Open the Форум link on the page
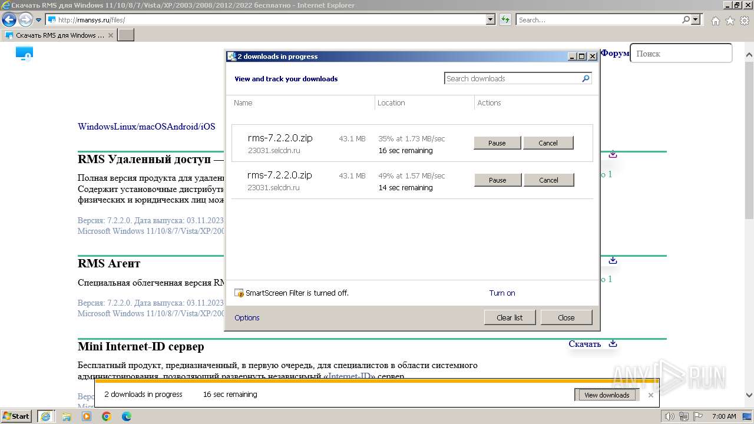The image size is (754, 424). (x=615, y=53)
